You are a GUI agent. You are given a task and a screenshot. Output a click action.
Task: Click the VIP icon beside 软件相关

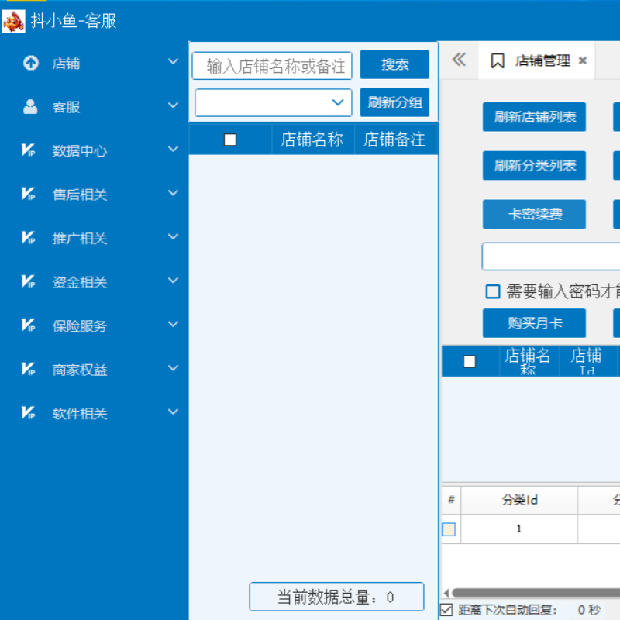29,413
